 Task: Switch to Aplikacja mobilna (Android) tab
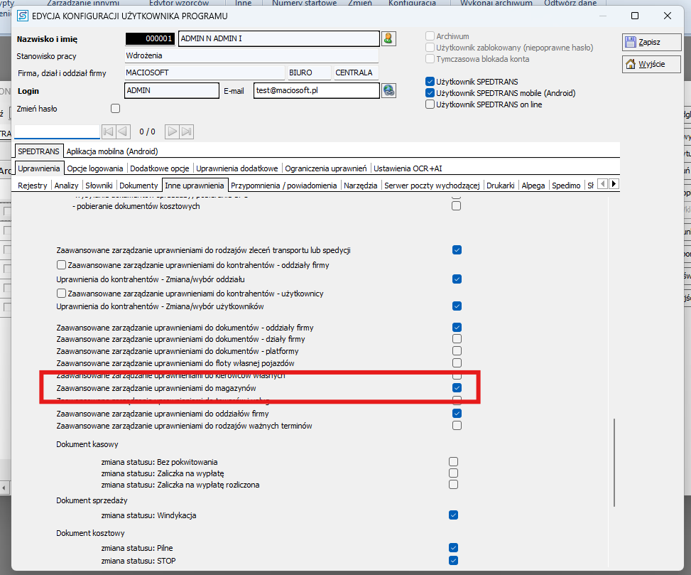[x=112, y=151]
